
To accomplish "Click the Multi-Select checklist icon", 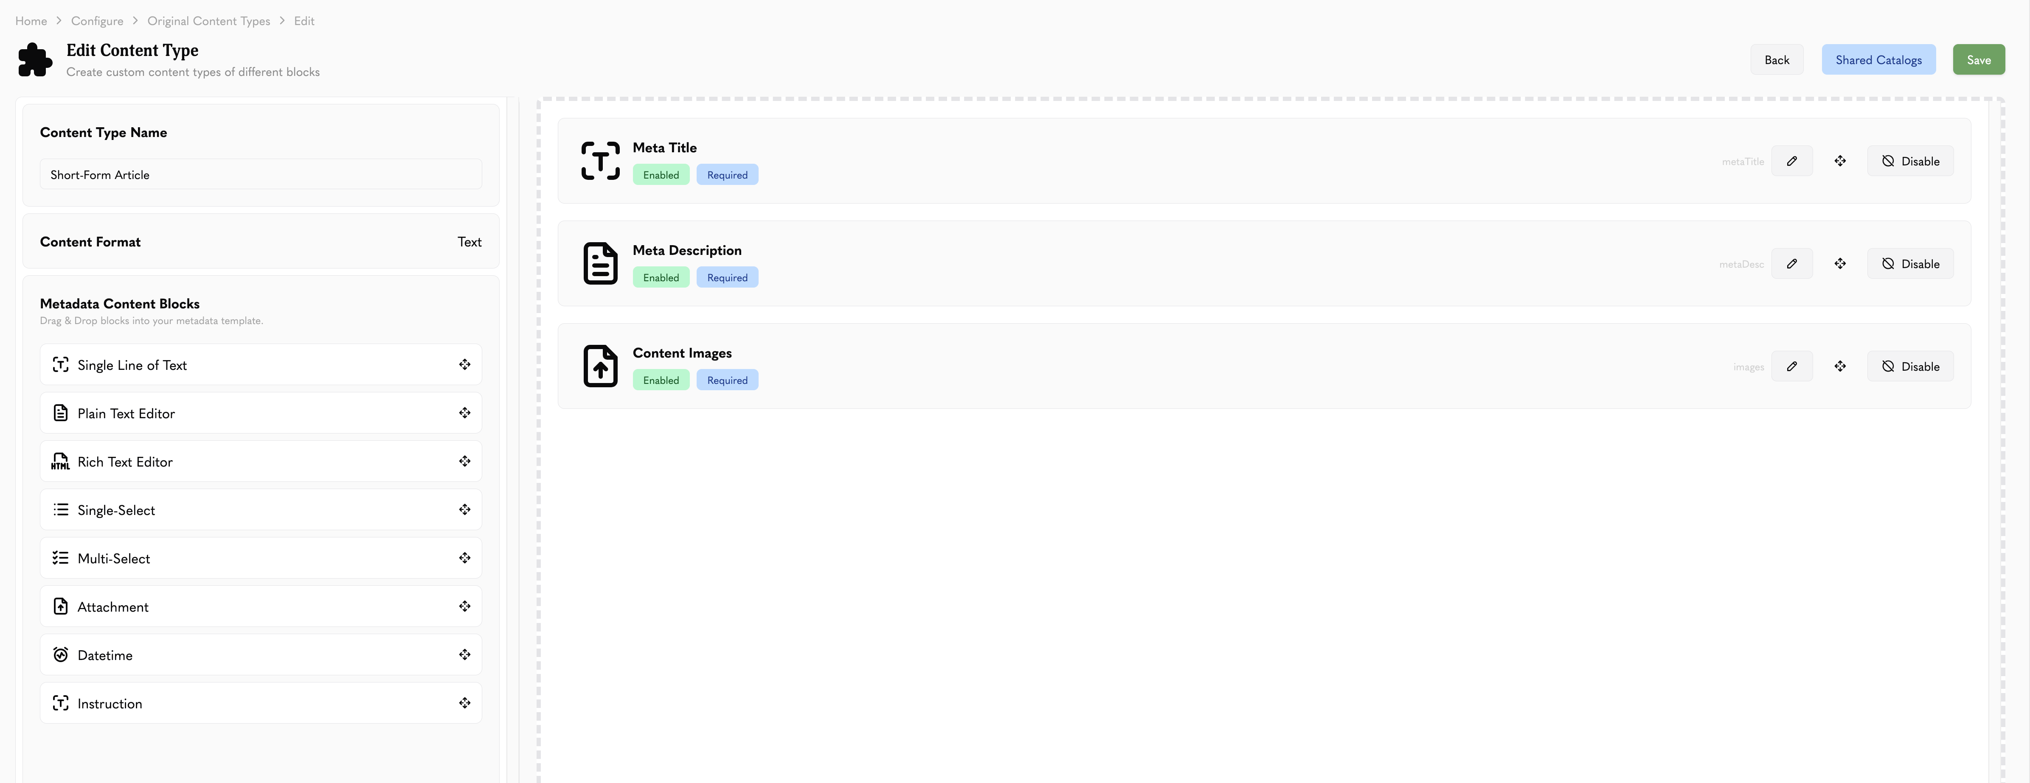I will pyautogui.click(x=61, y=558).
